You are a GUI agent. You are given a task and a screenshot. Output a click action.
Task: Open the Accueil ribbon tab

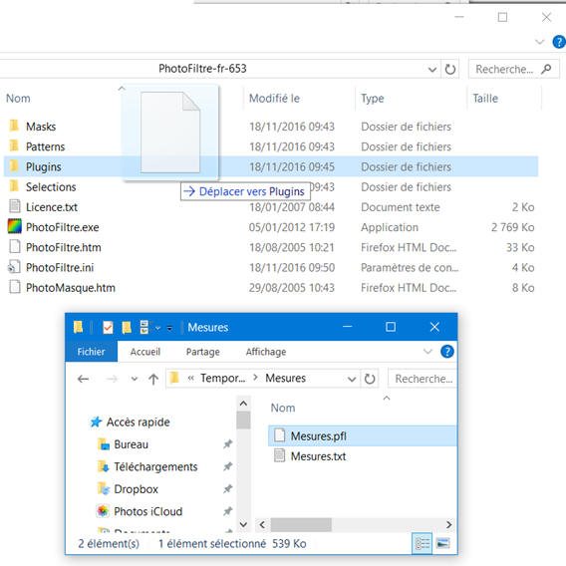[x=145, y=351]
